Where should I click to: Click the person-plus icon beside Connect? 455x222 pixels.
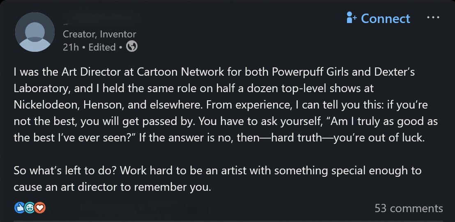(352, 18)
